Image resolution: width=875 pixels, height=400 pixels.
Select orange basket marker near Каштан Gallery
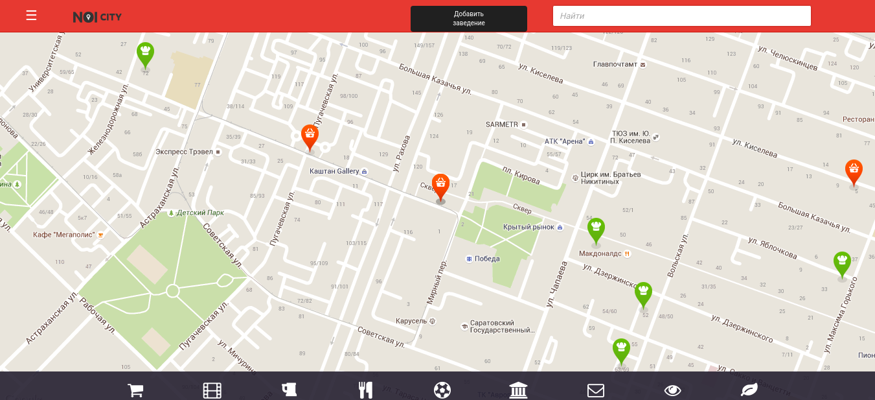310,138
